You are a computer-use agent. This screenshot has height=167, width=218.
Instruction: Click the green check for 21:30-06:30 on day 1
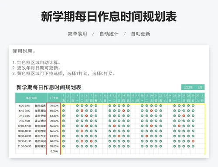pos(64,146)
